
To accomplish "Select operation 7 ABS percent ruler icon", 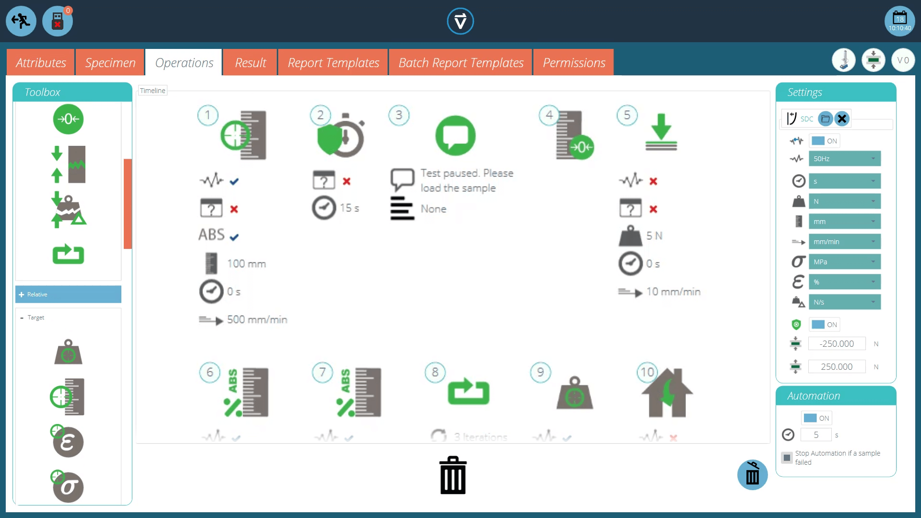I will (x=359, y=392).
